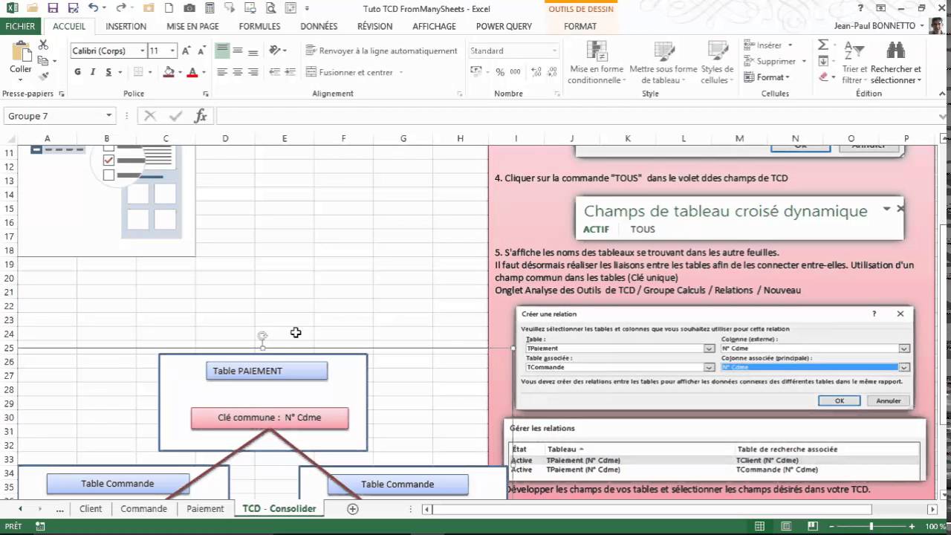The width and height of the screenshot is (951, 535).
Task: Use the format painter brush
Action: coord(44,75)
